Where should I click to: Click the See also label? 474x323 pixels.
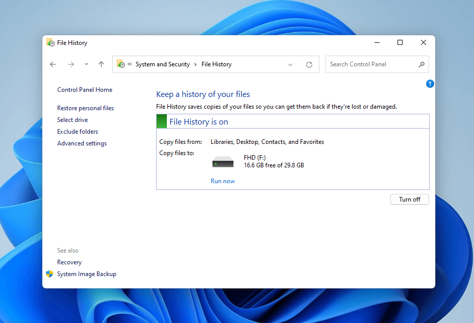68,251
